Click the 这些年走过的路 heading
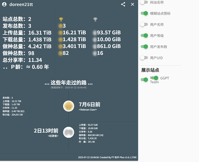 [69, 83]
